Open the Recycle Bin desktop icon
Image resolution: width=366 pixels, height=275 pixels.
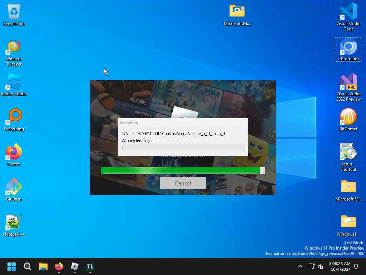click(14, 14)
